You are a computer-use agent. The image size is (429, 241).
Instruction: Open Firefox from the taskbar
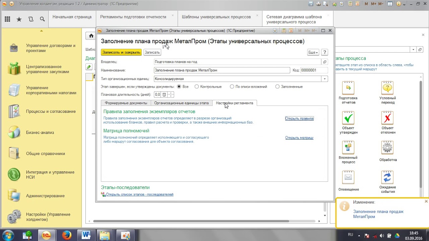click(66, 235)
